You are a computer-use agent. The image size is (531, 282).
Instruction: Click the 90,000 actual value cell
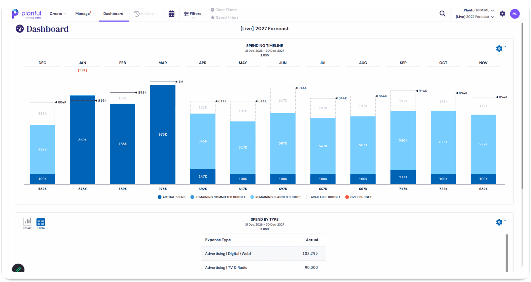coord(311,267)
